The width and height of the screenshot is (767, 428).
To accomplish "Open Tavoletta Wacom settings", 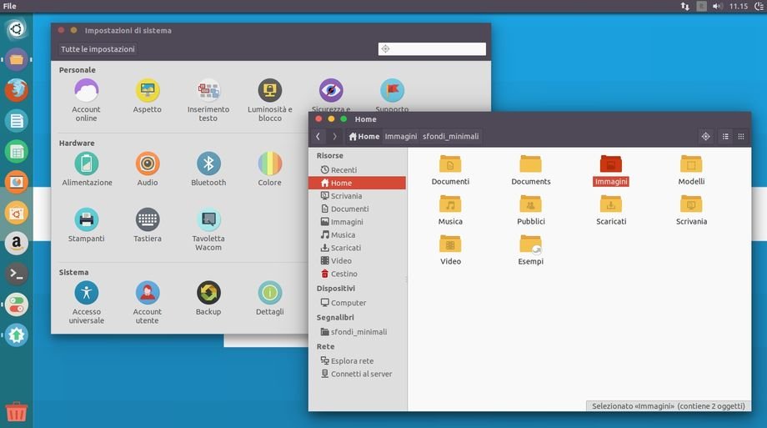I will (x=208, y=220).
